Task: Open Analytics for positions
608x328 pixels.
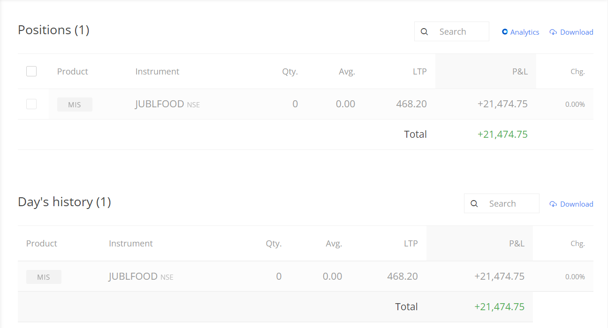Action: point(524,32)
